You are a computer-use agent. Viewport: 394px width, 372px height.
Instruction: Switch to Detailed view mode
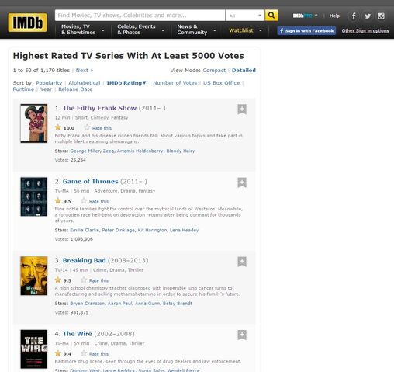tap(244, 71)
